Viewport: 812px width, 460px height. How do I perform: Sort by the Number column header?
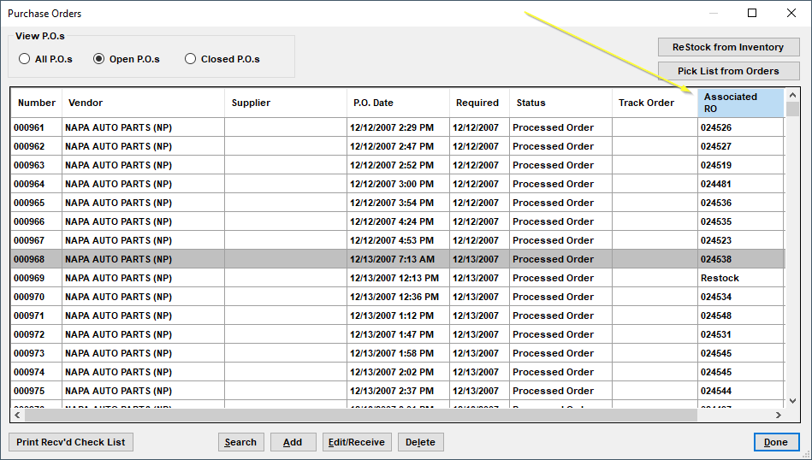tap(36, 103)
